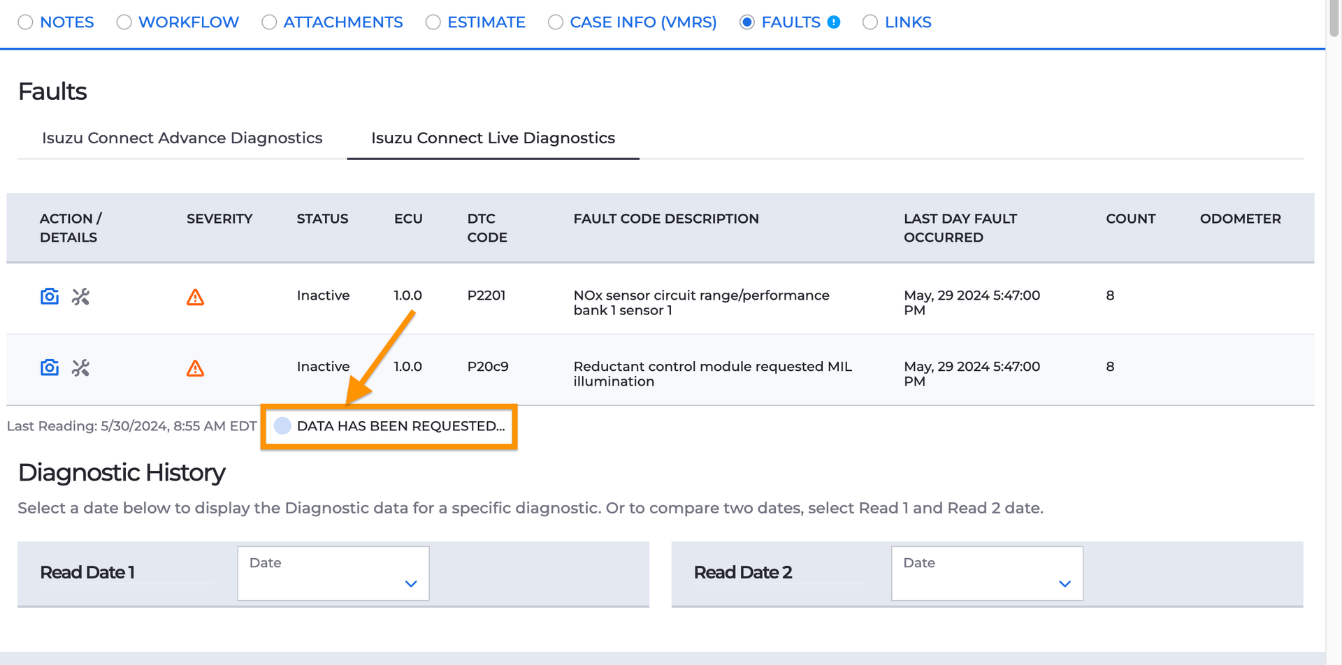Screen dimensions: 1342x665
Task: Open repair tools icon for P2201 fault
Action: tap(80, 297)
